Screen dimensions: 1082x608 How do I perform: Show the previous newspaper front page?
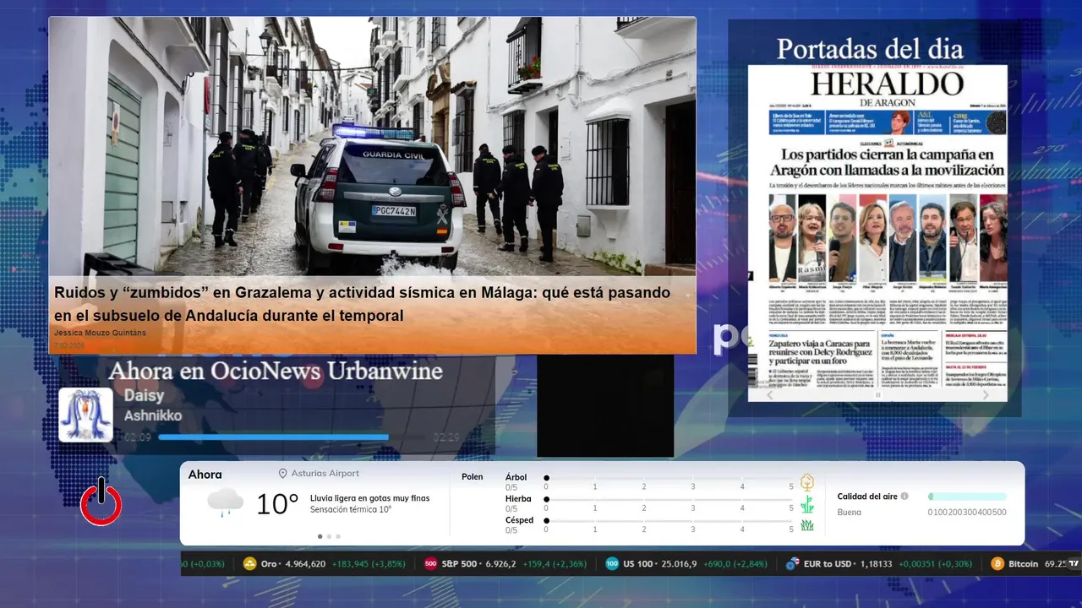(769, 395)
